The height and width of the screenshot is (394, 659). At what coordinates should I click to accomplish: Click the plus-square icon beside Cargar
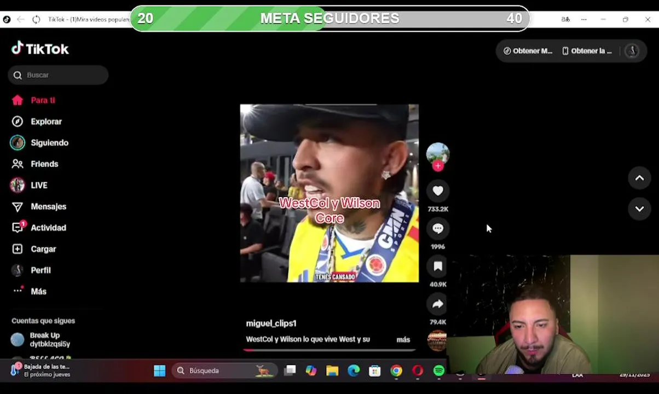point(18,249)
